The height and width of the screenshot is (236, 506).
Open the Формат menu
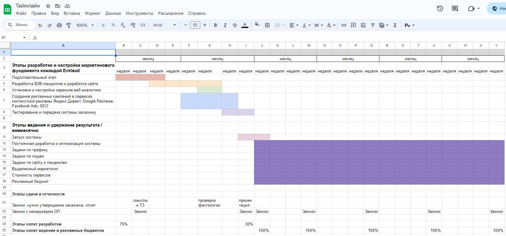(93, 13)
